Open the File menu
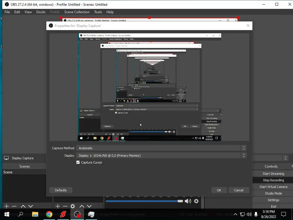Screen dimensions: 293x220 7,12
